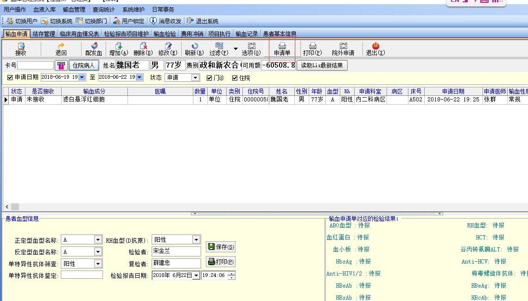Uncheck the 住院 checkbox

click(x=235, y=78)
